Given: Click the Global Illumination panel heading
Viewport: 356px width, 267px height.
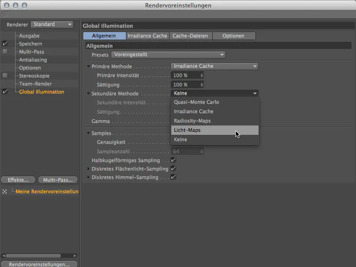Looking at the screenshot, I should [108, 26].
